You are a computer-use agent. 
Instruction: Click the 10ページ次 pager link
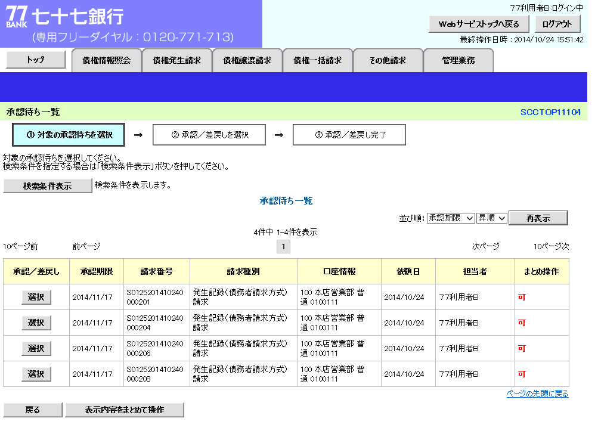click(x=551, y=246)
